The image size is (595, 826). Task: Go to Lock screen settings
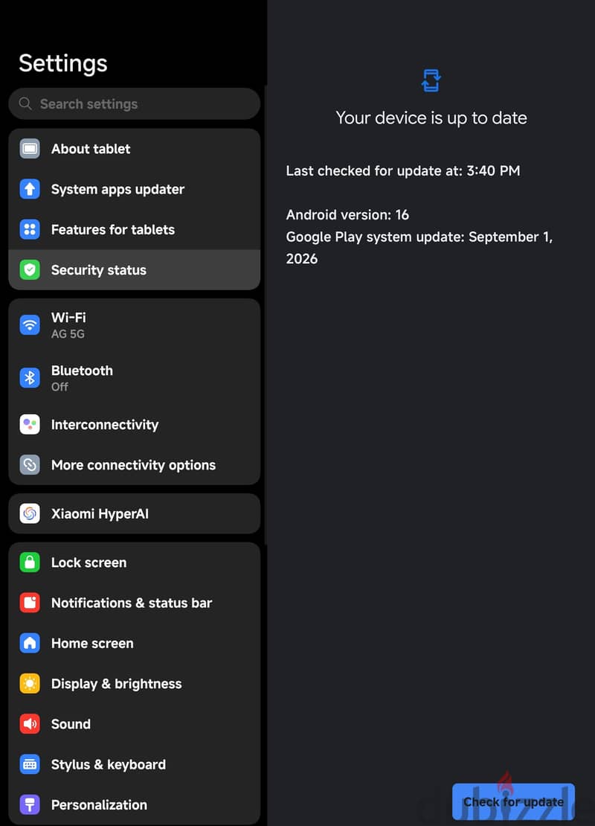(135, 562)
